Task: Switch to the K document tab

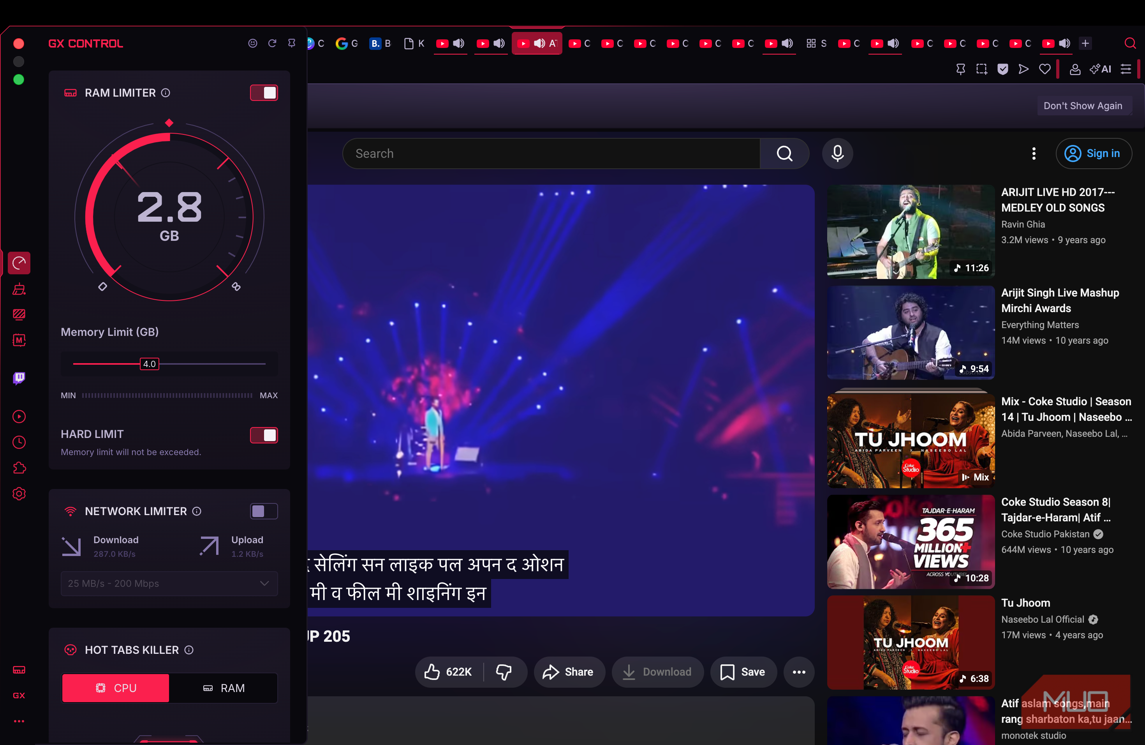Action: pos(414,43)
